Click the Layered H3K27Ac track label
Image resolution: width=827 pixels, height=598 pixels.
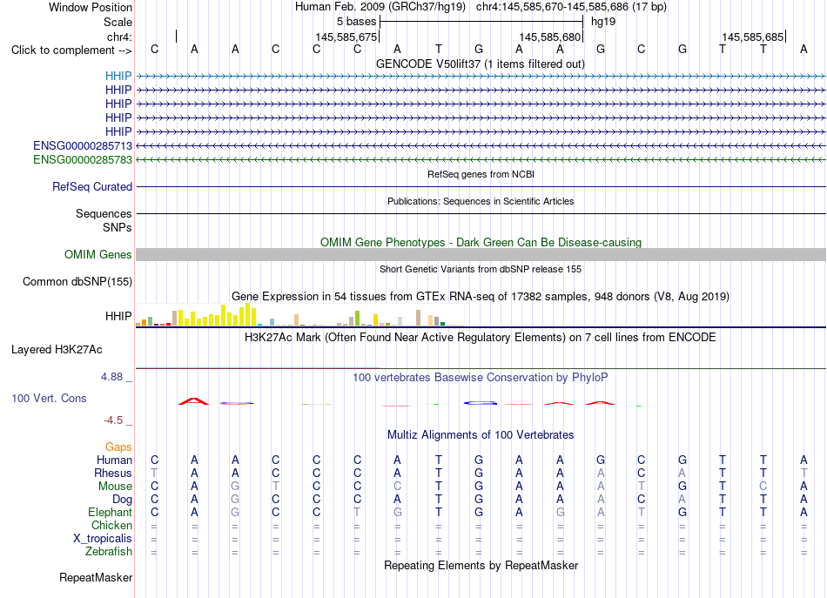pos(57,350)
